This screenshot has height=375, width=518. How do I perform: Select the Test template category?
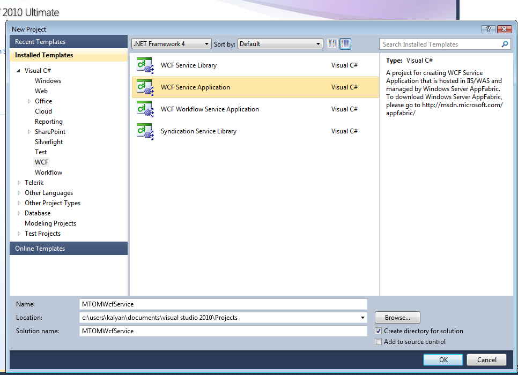coord(41,152)
